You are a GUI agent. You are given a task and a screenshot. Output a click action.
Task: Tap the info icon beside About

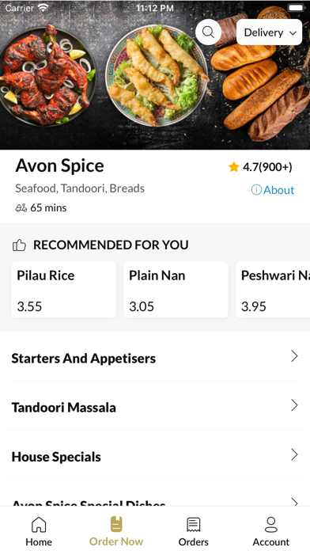(x=256, y=190)
